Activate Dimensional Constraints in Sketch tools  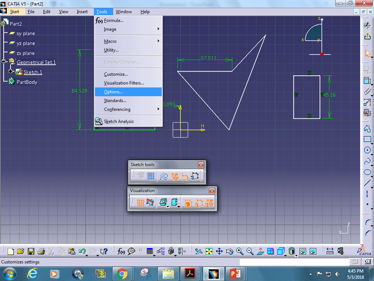point(184,176)
